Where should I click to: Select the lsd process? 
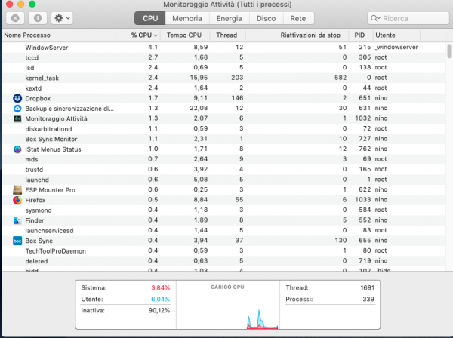[x=223, y=68]
